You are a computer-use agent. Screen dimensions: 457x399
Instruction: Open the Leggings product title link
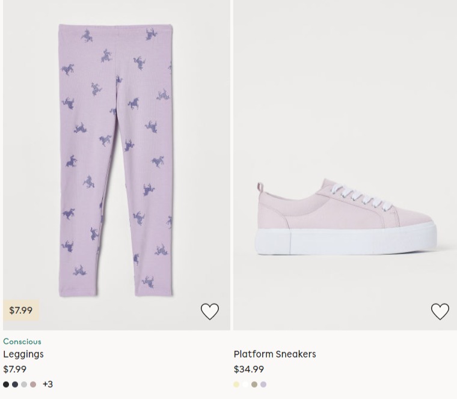[23, 354]
